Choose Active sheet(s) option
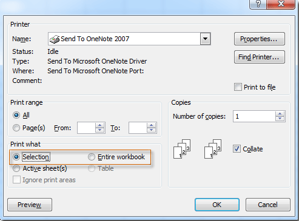 click(x=16, y=168)
